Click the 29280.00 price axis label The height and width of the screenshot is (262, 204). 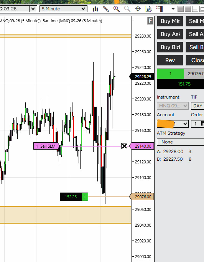(143, 36)
